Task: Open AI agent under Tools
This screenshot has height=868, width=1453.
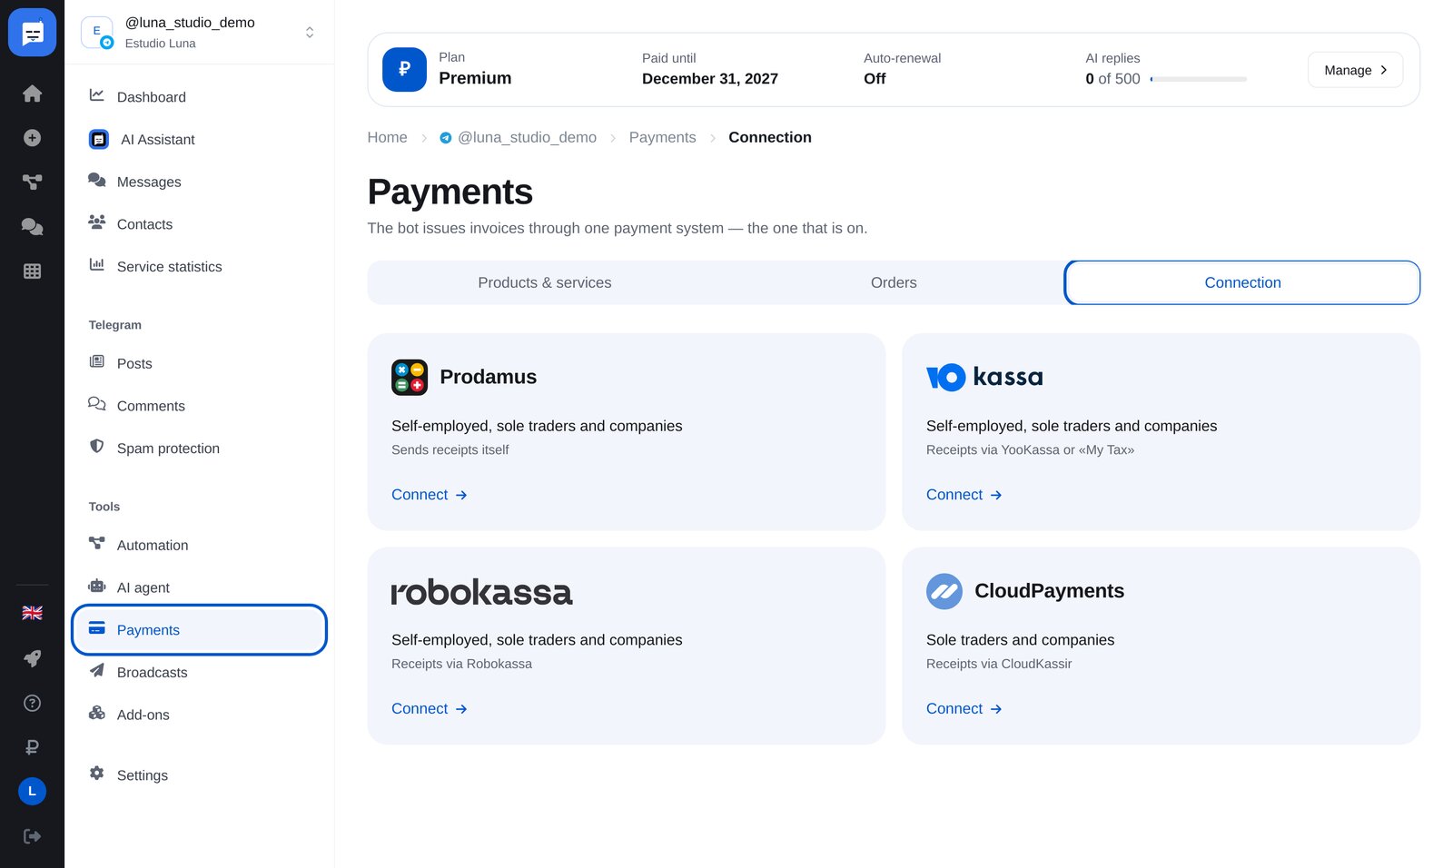Action: (x=199, y=587)
